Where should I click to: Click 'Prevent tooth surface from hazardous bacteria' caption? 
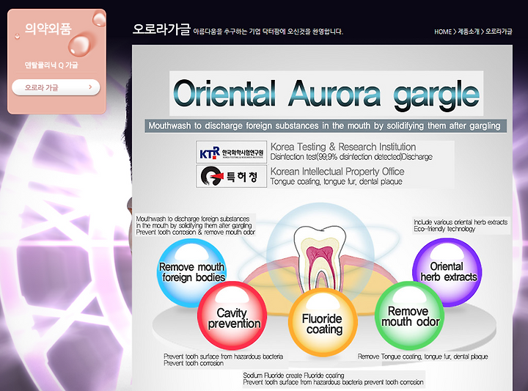click(223, 357)
